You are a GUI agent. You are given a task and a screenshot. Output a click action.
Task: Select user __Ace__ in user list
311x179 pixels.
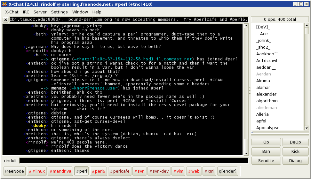click(264, 34)
